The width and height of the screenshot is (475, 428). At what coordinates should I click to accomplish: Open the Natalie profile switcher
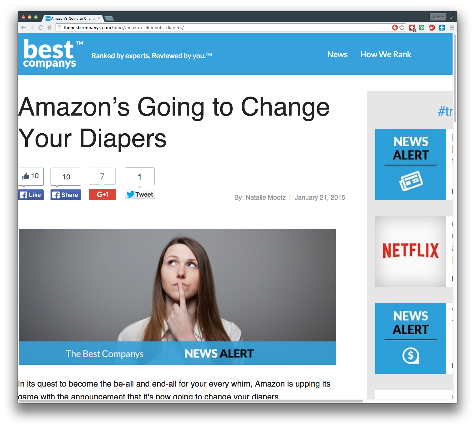pos(438,17)
